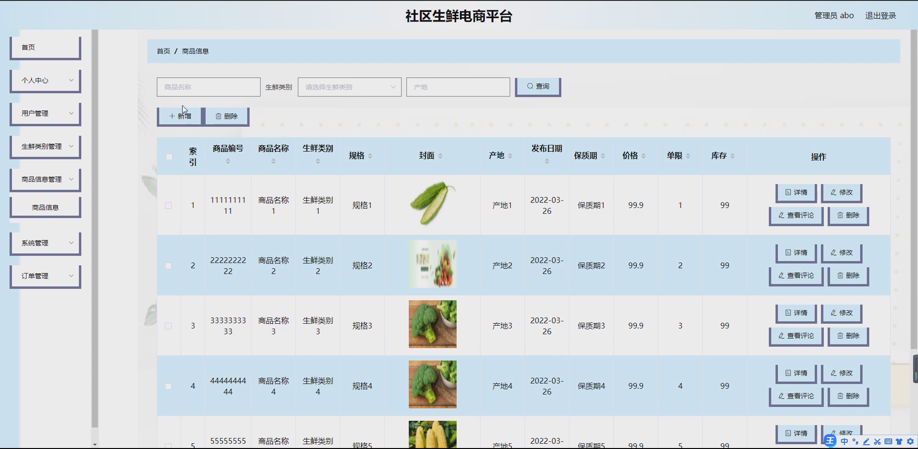
Task: Click 商品信息 in breadcrumb
Action: (195, 51)
